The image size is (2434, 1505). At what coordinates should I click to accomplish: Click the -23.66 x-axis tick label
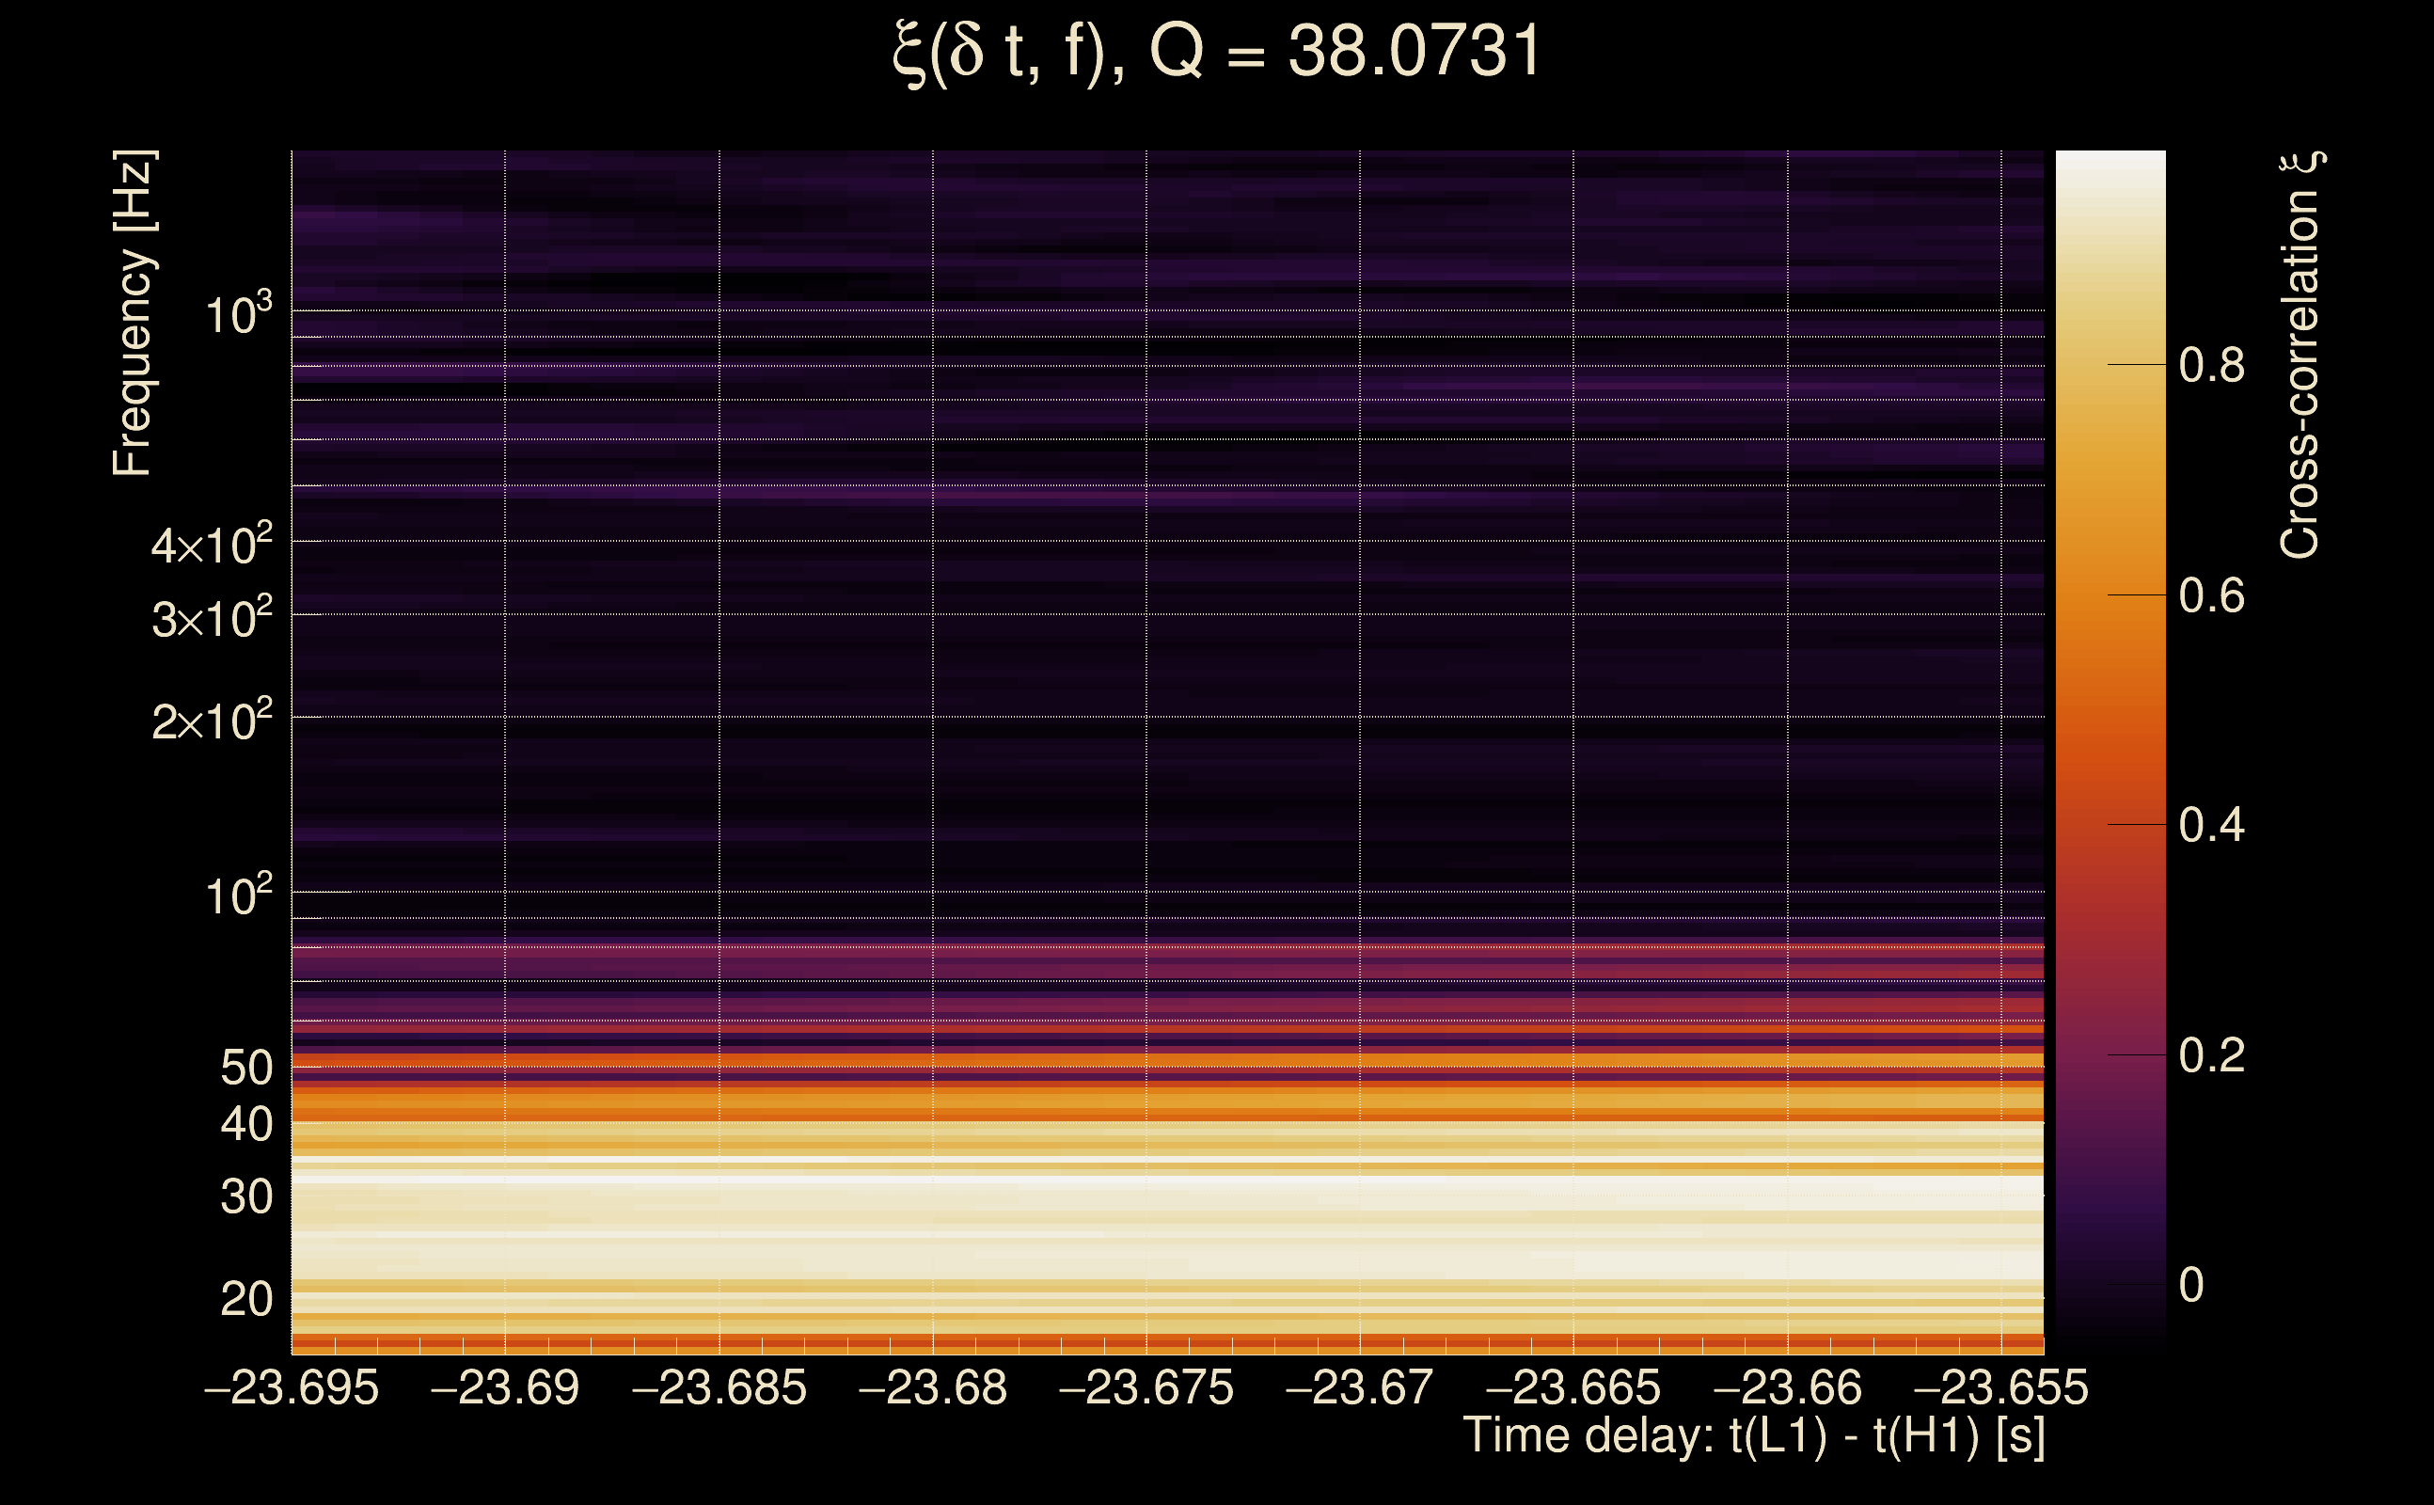1786,1387
